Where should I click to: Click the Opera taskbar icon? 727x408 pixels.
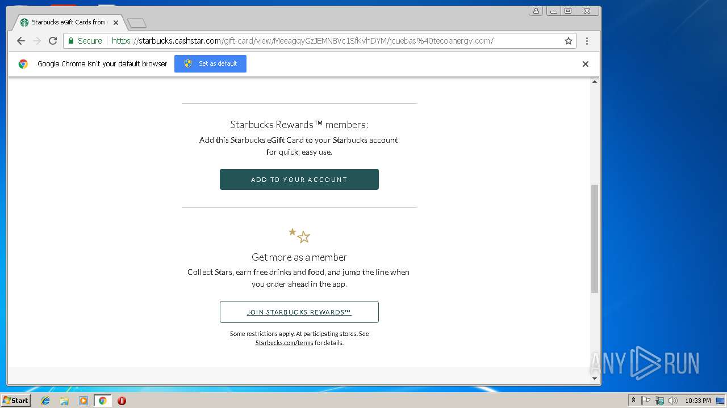click(x=122, y=401)
